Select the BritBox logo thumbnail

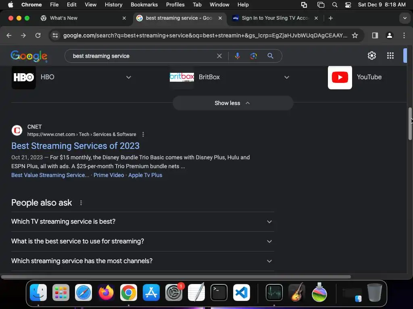182,77
